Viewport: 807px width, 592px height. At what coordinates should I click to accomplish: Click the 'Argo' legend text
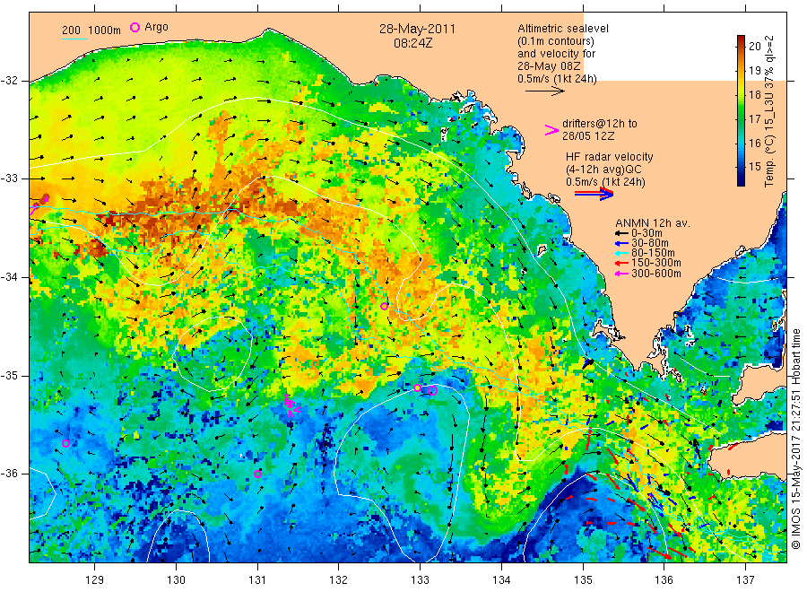(156, 27)
